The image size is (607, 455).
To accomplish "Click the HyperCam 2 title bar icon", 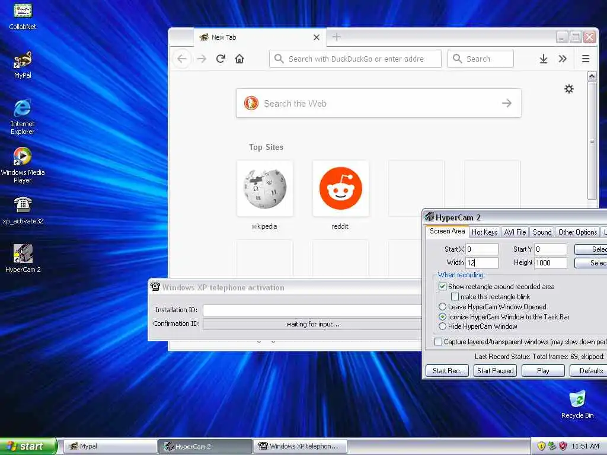I will click(429, 217).
